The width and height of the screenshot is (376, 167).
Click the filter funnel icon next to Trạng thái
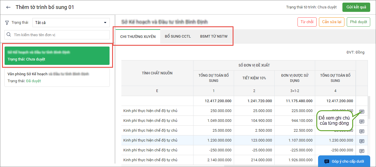(7, 23)
